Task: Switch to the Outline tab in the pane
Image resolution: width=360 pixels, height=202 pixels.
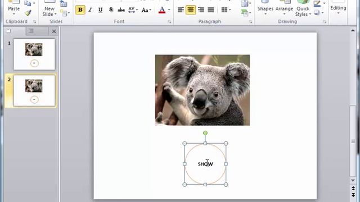Action: 31,31
